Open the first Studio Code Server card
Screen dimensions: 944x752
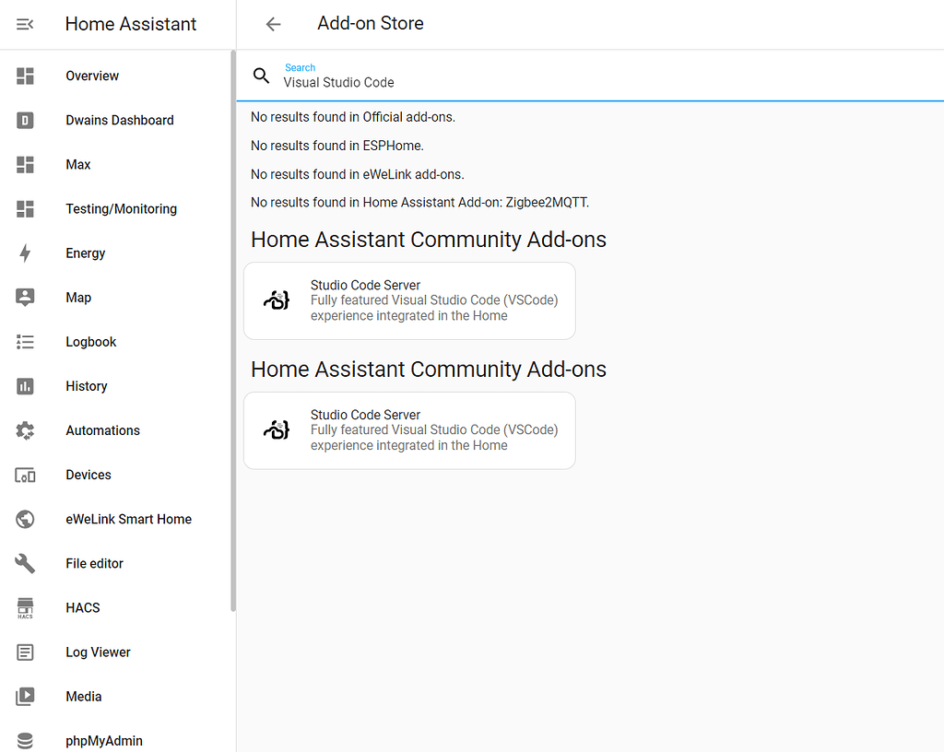409,300
